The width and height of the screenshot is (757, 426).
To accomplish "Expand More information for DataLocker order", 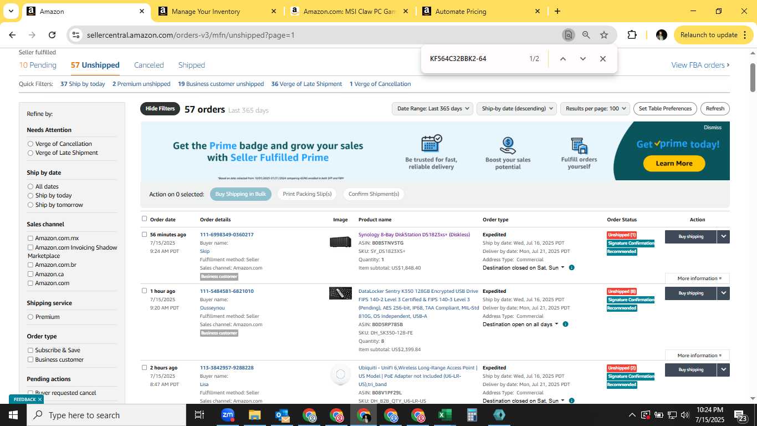I will click(x=697, y=356).
